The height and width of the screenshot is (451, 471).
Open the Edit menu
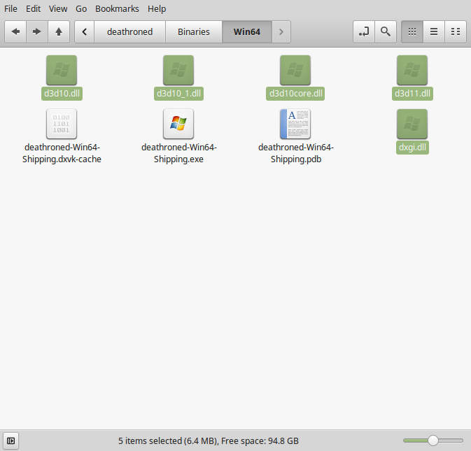(33, 8)
